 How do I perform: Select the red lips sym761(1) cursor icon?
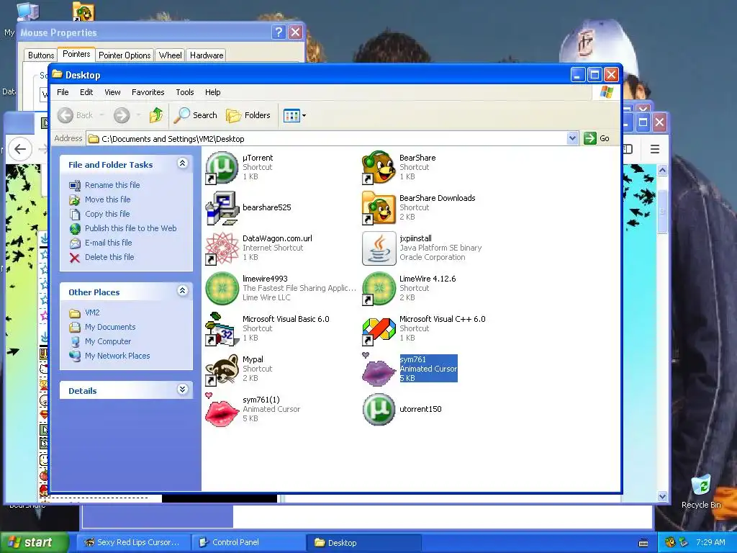(222, 410)
